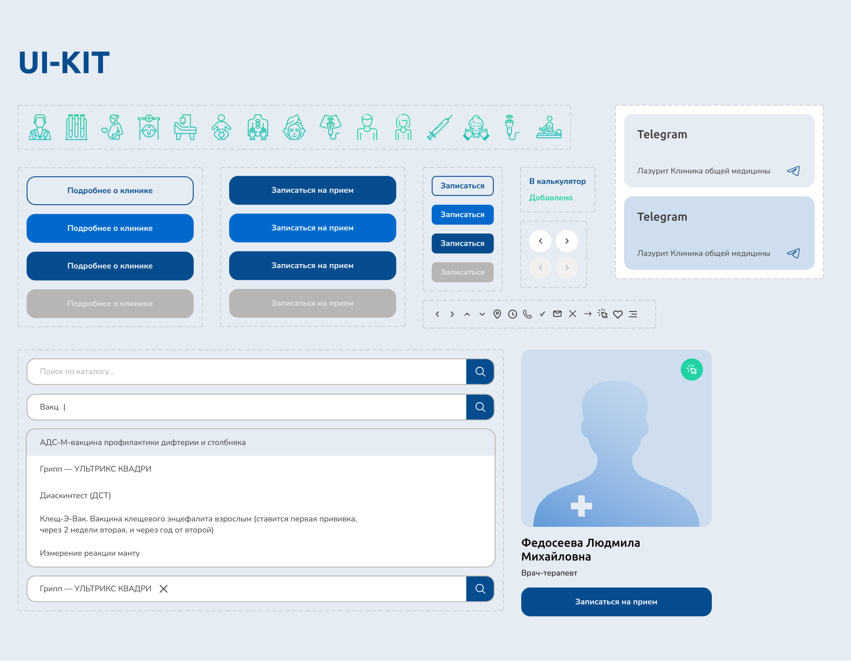Image resolution: width=851 pixels, height=661 pixels.
Task: Click the active right arrow round button
Action: [x=567, y=241]
